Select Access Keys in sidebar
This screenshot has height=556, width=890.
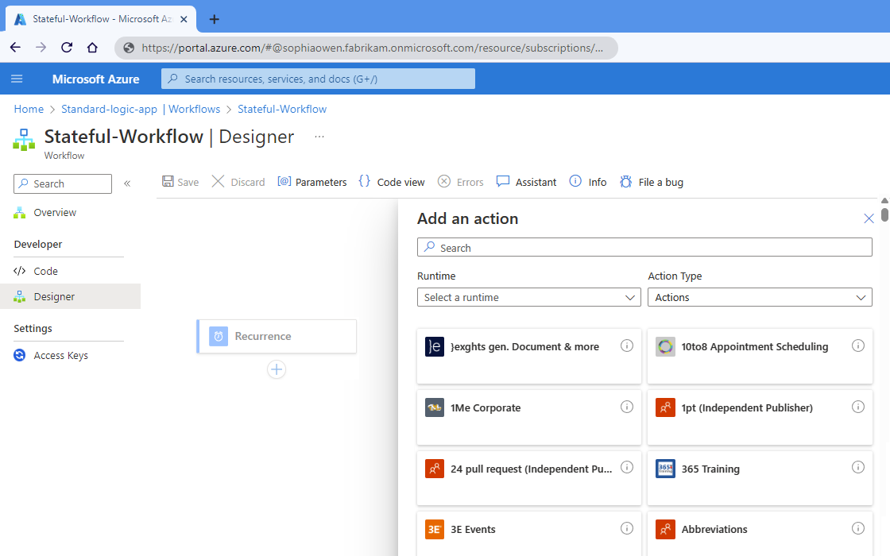click(x=60, y=355)
